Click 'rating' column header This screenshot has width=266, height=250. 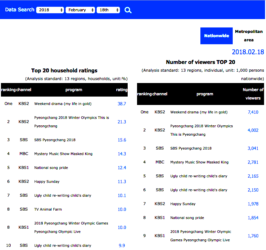click(x=122, y=90)
